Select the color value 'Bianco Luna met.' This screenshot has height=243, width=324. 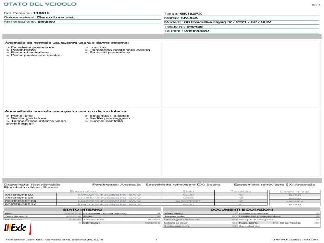pos(56,17)
